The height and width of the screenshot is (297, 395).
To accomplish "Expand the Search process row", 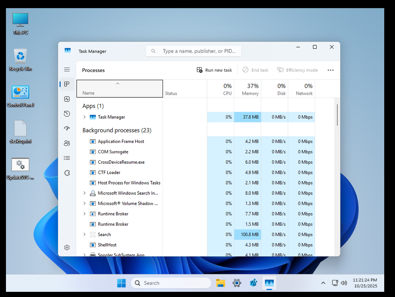I will pyautogui.click(x=84, y=235).
